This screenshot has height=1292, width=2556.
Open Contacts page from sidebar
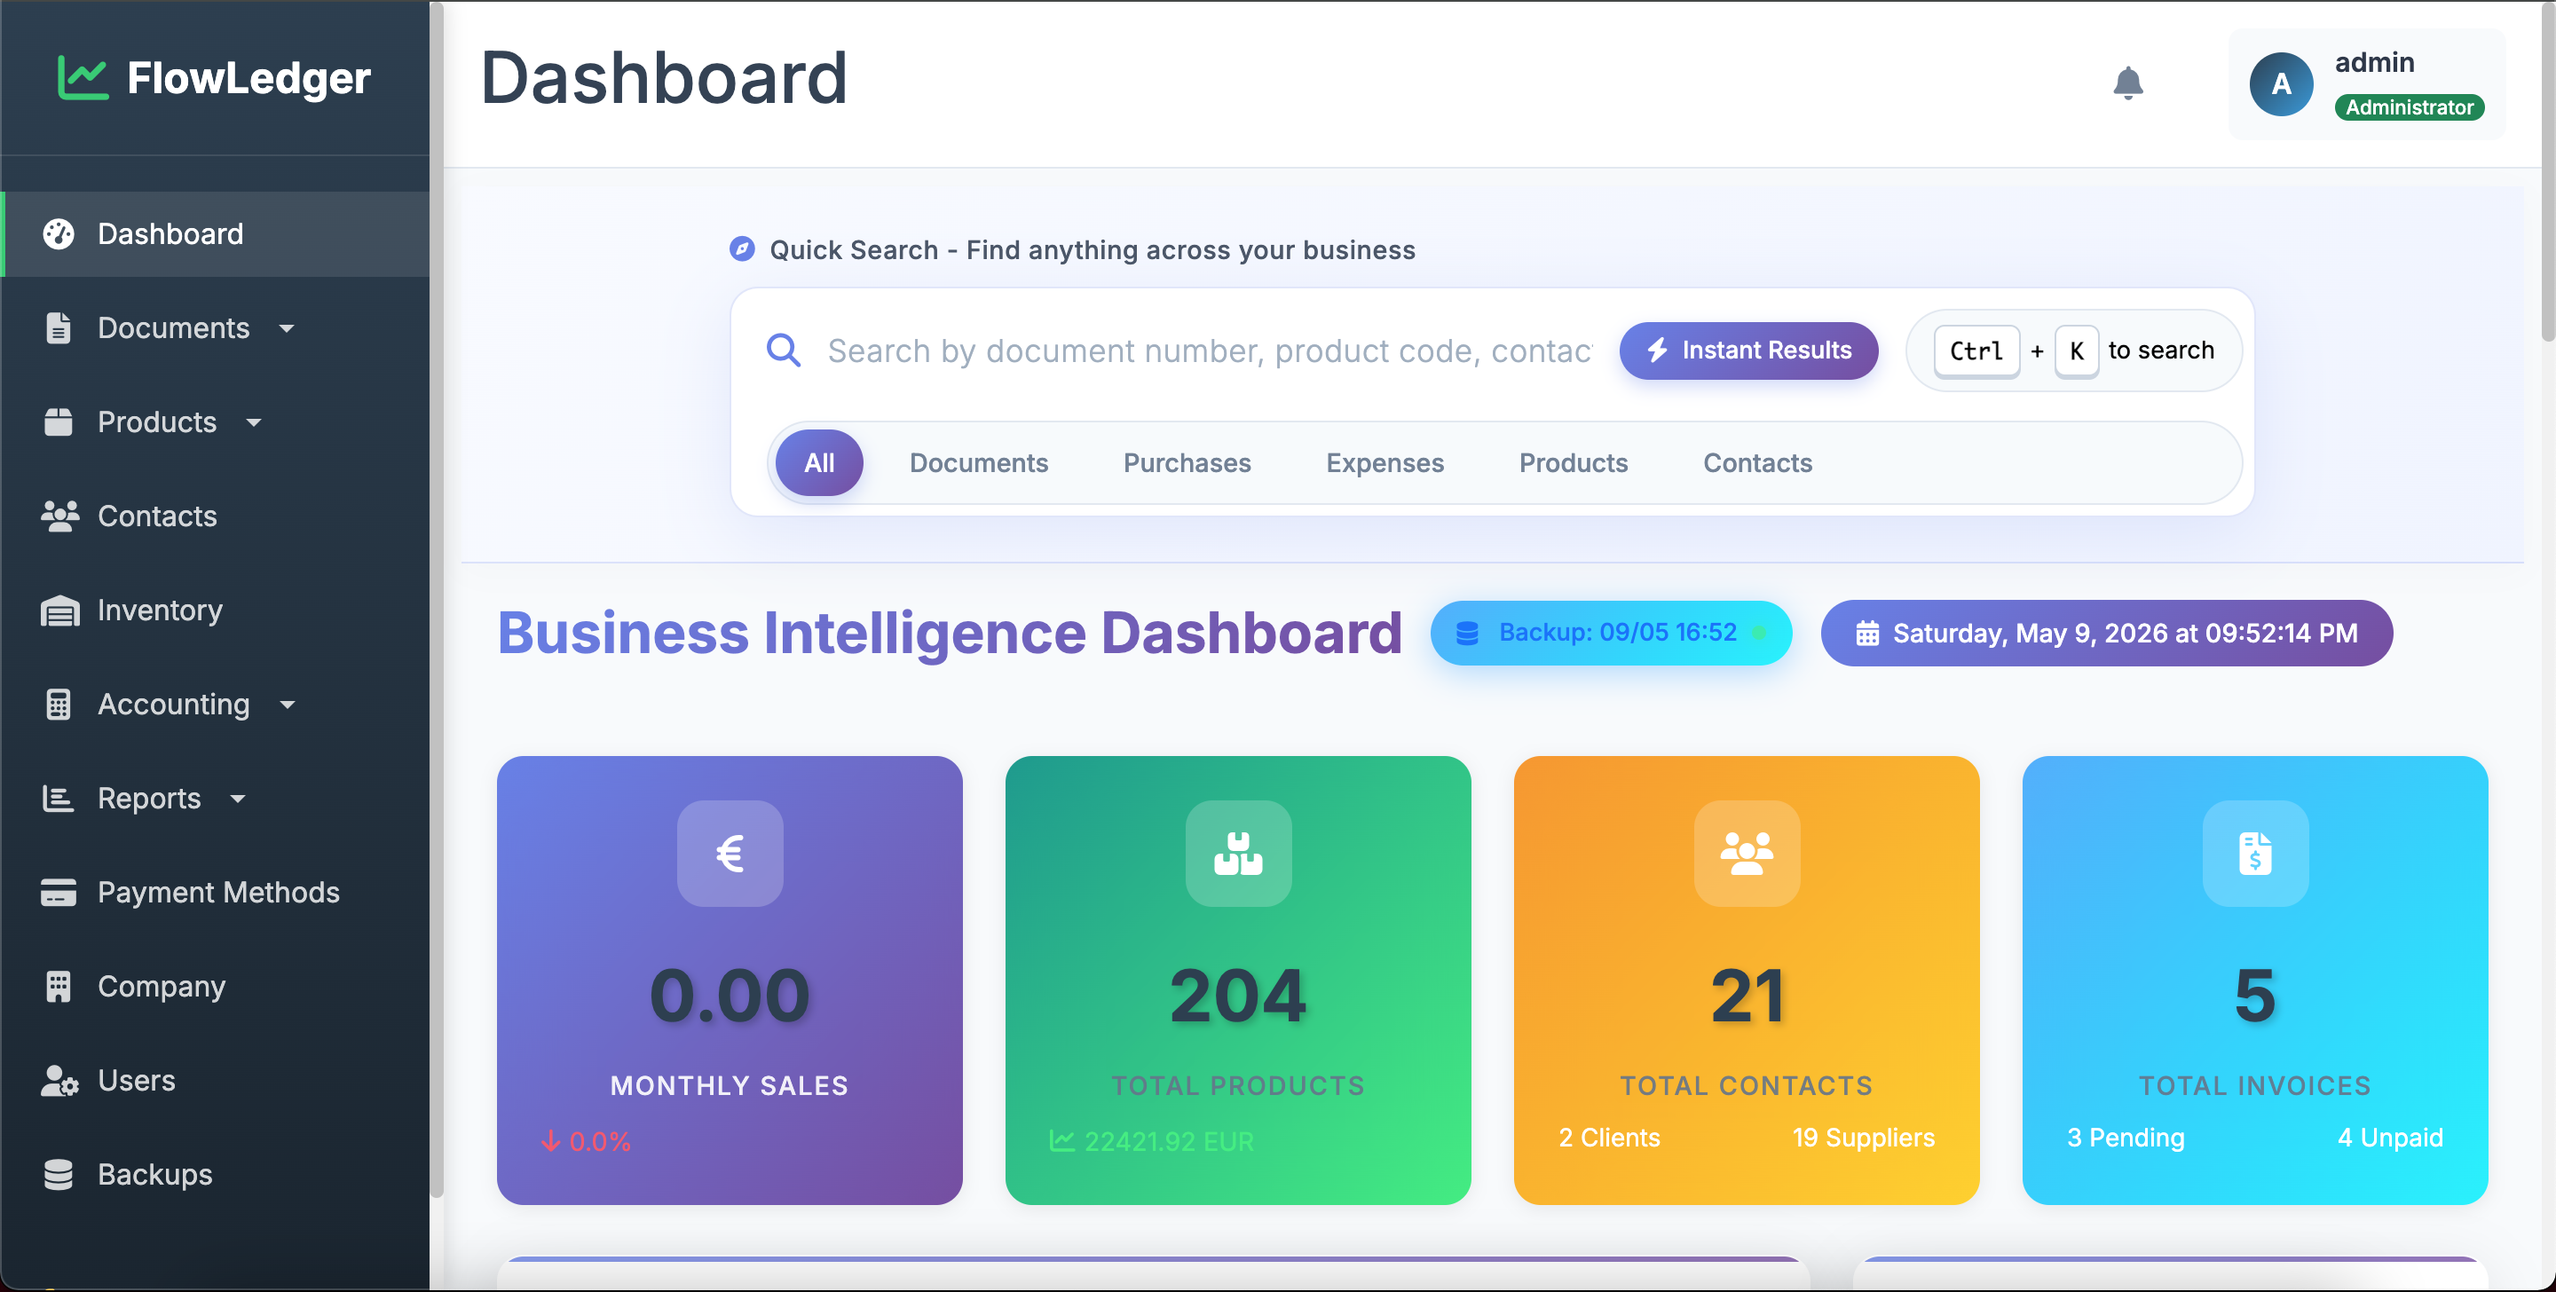(x=217, y=516)
